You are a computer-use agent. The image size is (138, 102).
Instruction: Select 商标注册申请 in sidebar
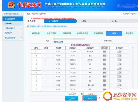click(x=13, y=19)
